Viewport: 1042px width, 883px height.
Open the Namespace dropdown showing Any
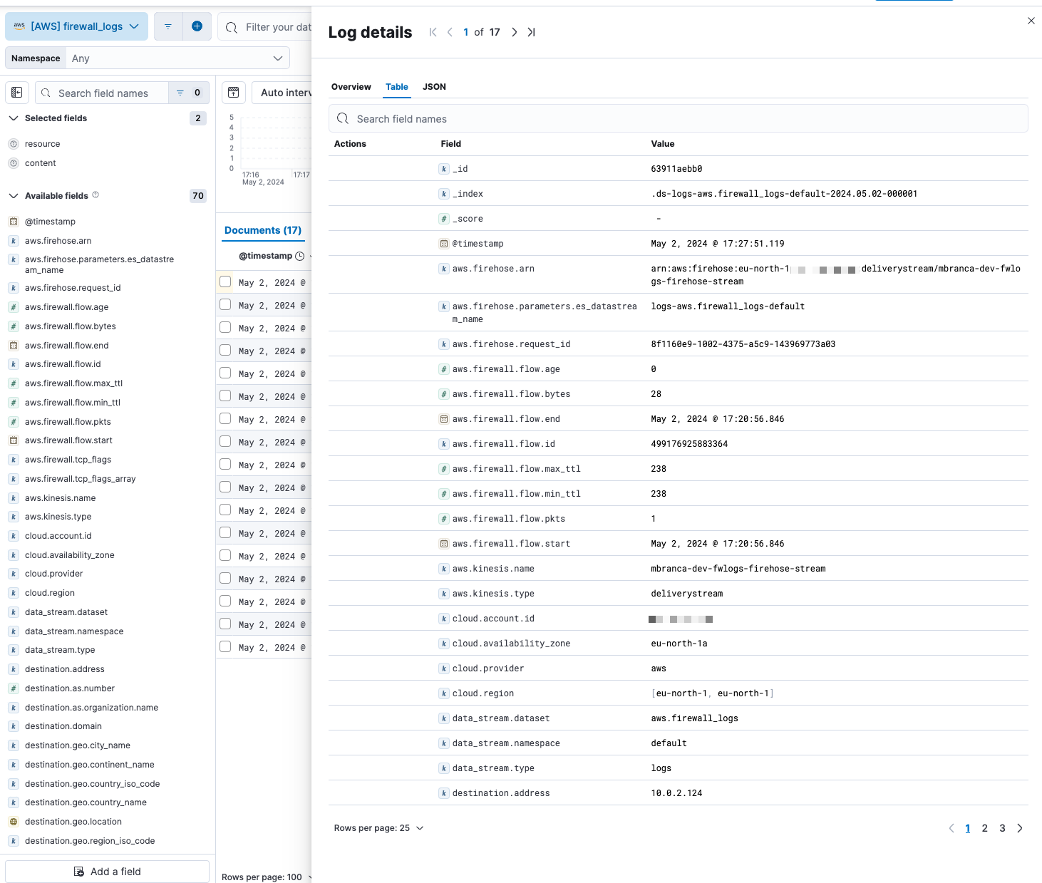pyautogui.click(x=177, y=58)
